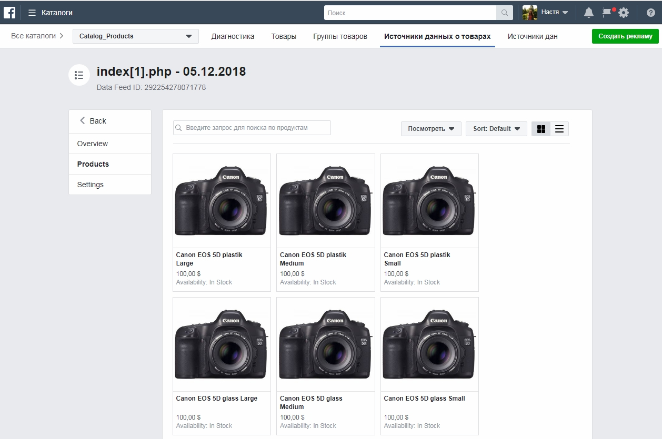The image size is (662, 439).
Task: Click the Каталоги header title
Action: [x=57, y=13]
